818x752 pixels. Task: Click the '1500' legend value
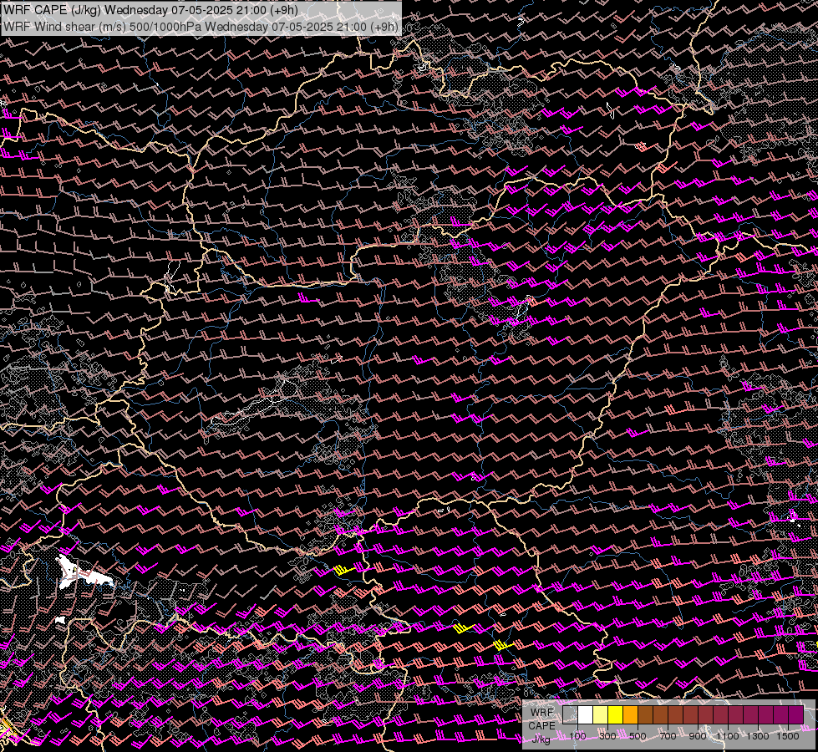pos(788,736)
